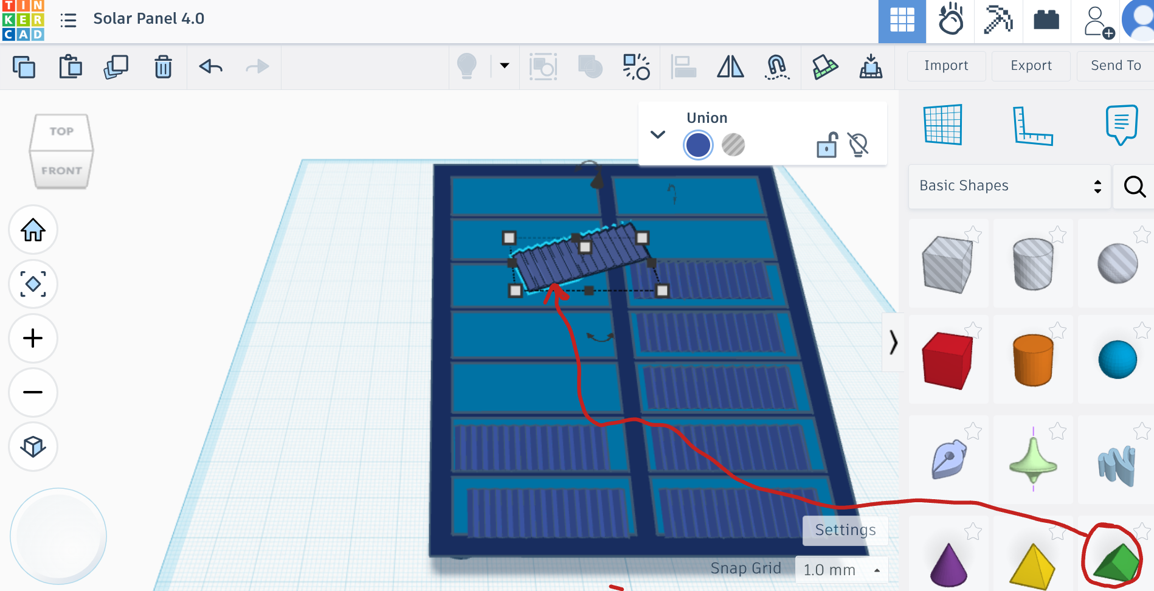
Task: Zoom in with the plus button
Action: coord(33,338)
